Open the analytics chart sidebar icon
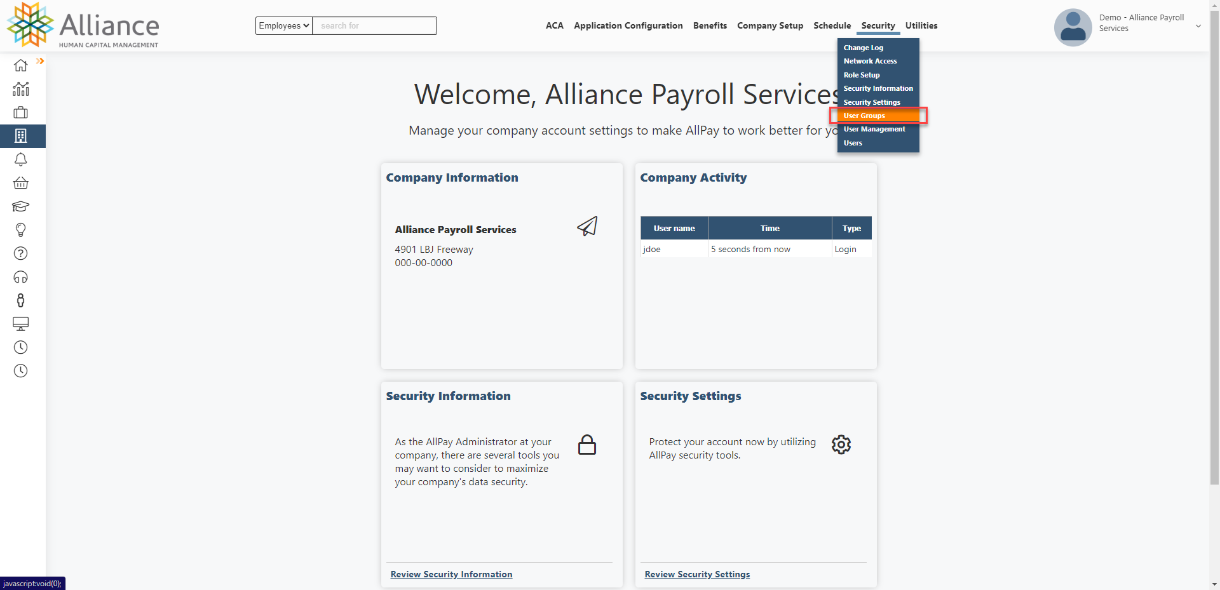The height and width of the screenshot is (590, 1220). click(x=21, y=89)
